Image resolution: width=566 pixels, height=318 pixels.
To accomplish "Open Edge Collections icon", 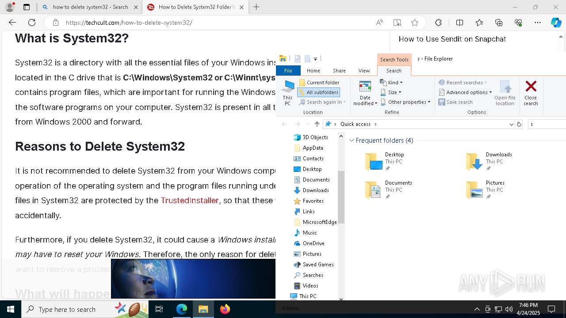I will point(499,23).
